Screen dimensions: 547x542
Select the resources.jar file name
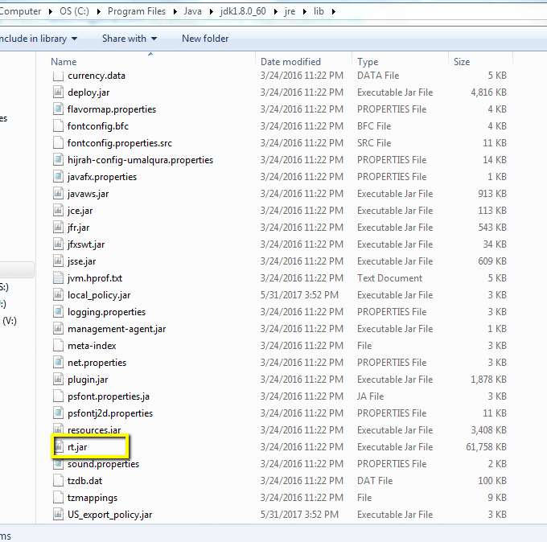point(94,430)
